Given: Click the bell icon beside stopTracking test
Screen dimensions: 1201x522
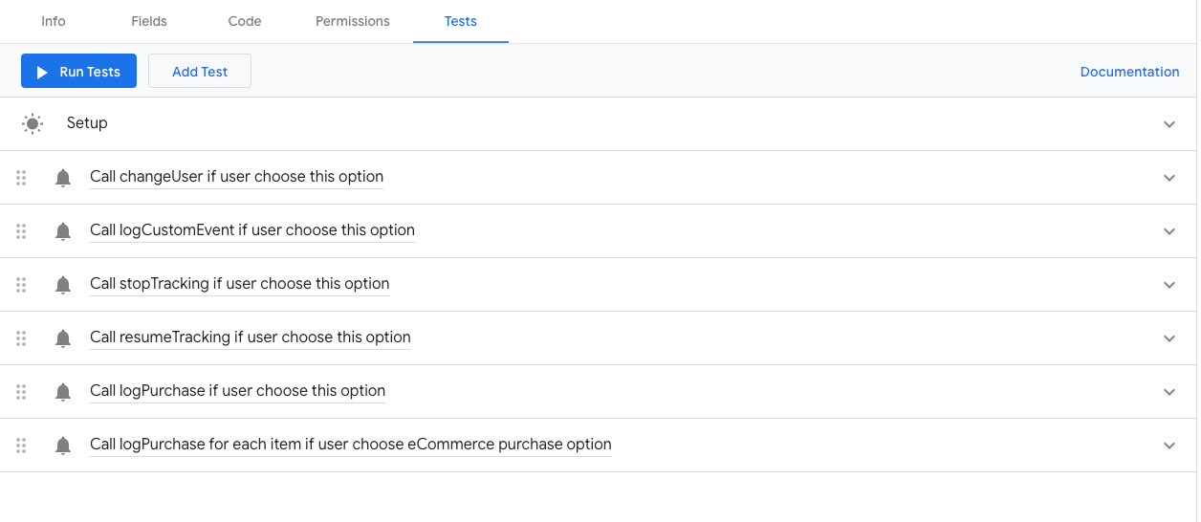Looking at the screenshot, I should tap(63, 285).
